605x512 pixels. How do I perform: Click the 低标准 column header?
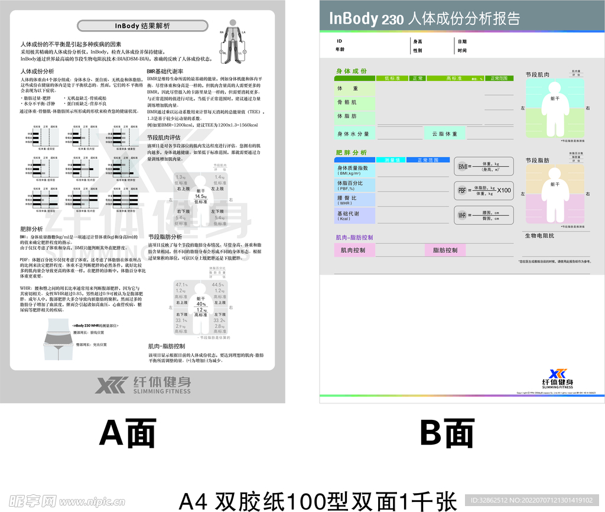click(392, 79)
